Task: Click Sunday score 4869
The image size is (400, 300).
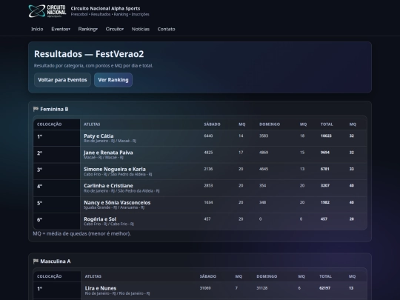Action: 264,153
